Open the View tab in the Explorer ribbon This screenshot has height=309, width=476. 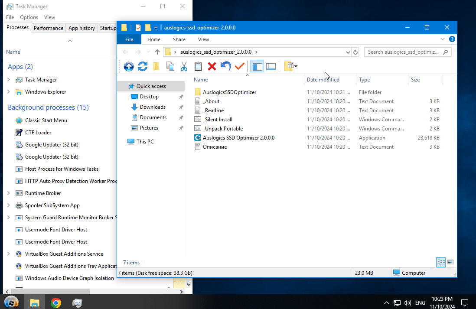click(x=203, y=39)
